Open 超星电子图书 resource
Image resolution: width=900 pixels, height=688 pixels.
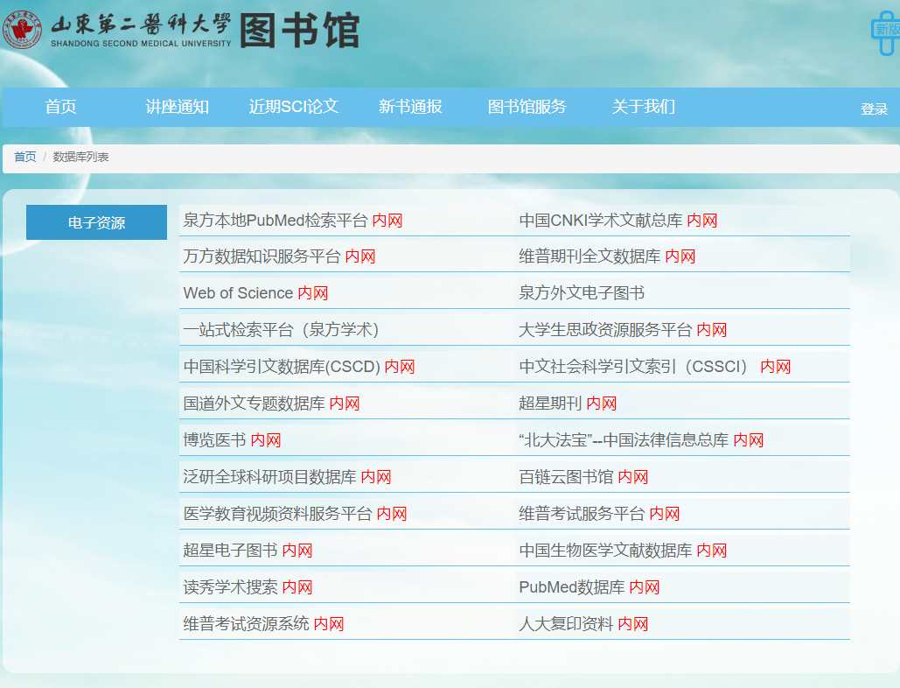click(x=230, y=551)
